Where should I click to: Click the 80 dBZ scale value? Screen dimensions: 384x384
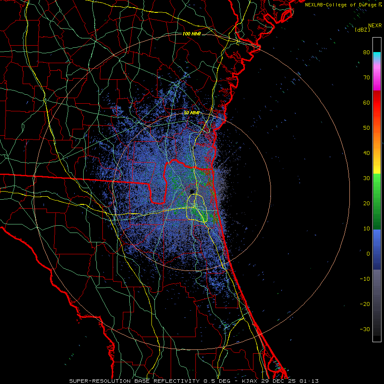click(x=367, y=52)
